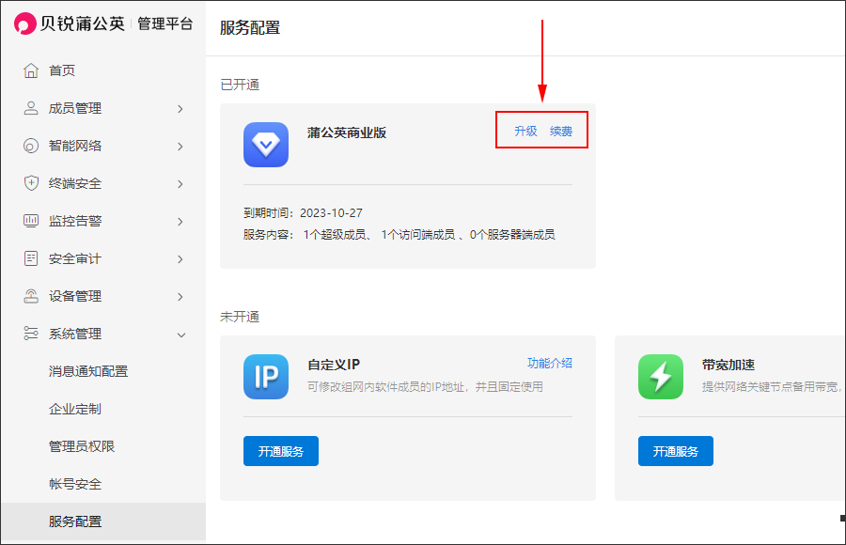Click the 蒲公英商业版 title text
The image size is (846, 545).
click(x=347, y=132)
